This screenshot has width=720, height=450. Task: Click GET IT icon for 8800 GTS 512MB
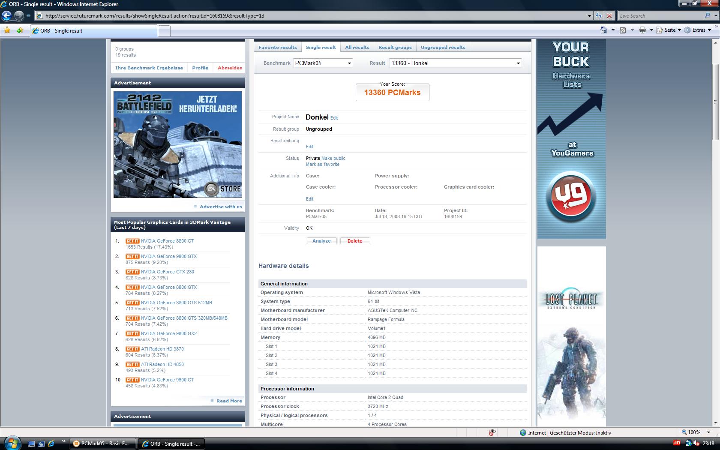pos(132,303)
